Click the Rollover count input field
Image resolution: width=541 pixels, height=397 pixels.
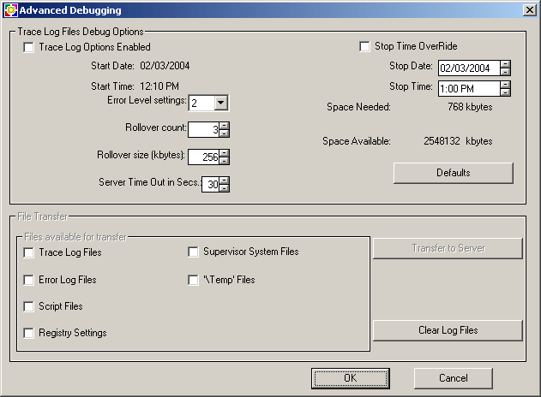204,130
